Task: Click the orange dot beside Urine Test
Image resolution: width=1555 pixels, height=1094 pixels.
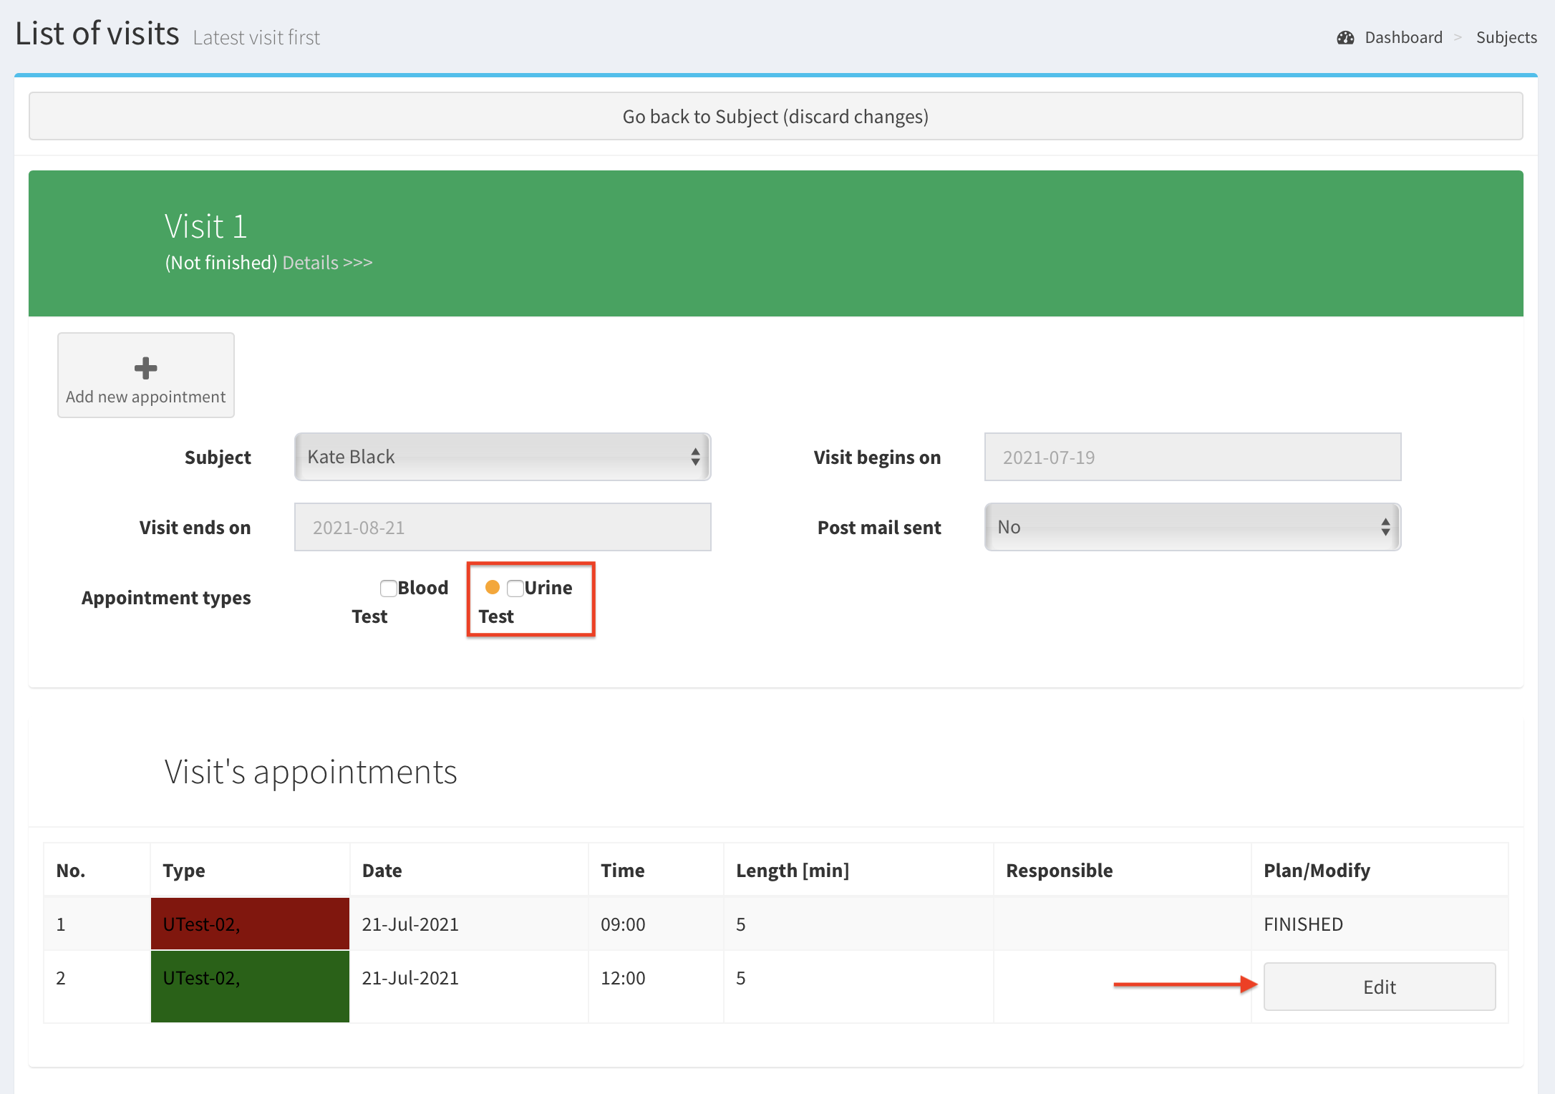Action: [493, 588]
